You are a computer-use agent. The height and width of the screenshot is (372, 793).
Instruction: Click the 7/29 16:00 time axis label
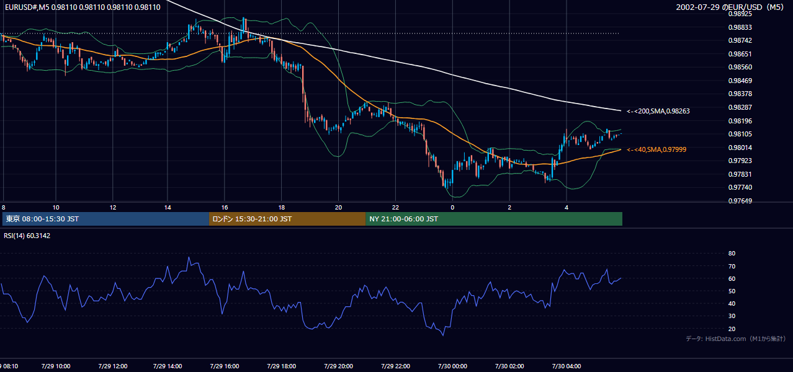pyautogui.click(x=225, y=366)
